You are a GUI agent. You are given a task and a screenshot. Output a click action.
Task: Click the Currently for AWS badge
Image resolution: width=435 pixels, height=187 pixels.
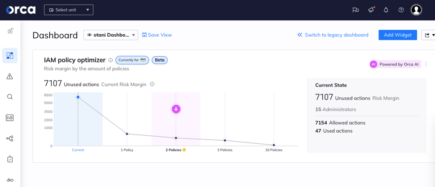click(x=132, y=60)
